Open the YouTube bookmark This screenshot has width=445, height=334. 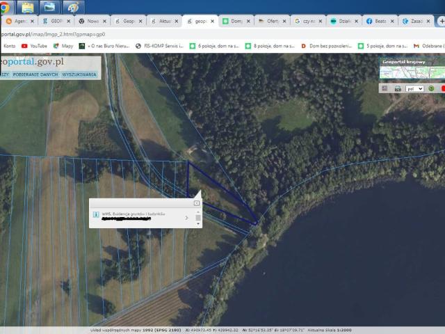[34, 46]
